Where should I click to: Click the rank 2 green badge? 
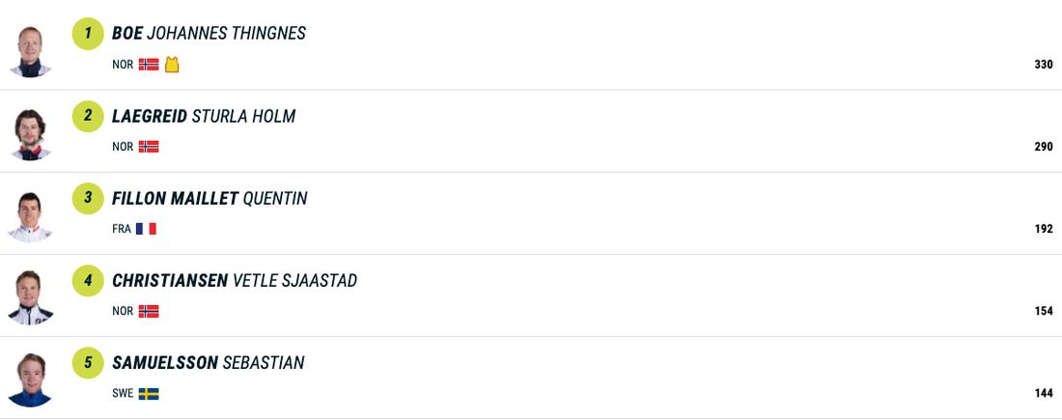(x=88, y=117)
